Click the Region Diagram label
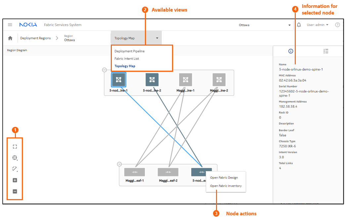The height and width of the screenshot is (218, 349). coord(17,50)
